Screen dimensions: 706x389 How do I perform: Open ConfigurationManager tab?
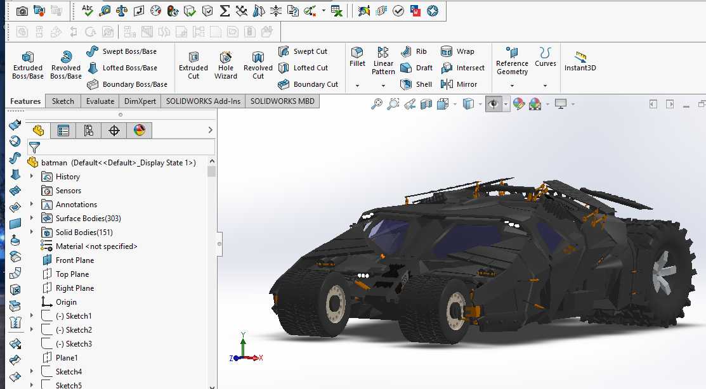88,131
